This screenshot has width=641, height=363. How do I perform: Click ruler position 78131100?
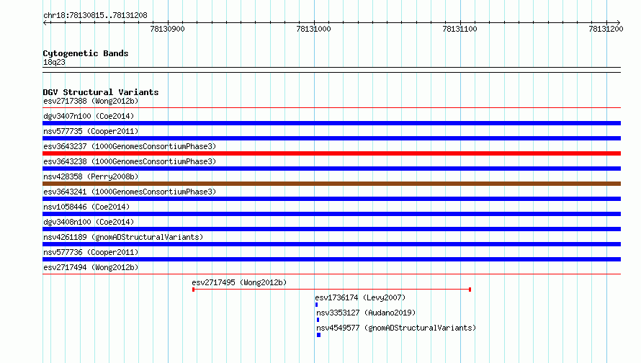(x=460, y=29)
